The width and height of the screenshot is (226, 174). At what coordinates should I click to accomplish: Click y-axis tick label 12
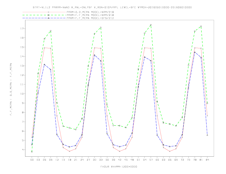[22, 75]
